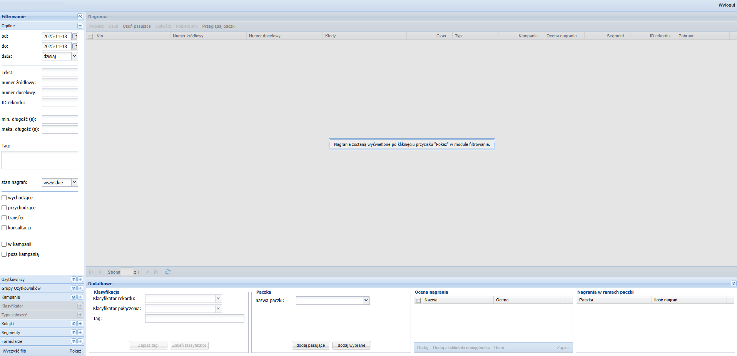Open calendar picker for 'od' date
The image size is (737, 356).
[75, 36]
